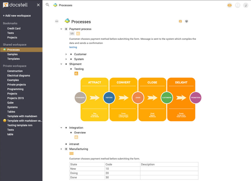This screenshot has height=181, width=251.
Task: Open the comments panel icon in header
Action: tap(238, 5)
